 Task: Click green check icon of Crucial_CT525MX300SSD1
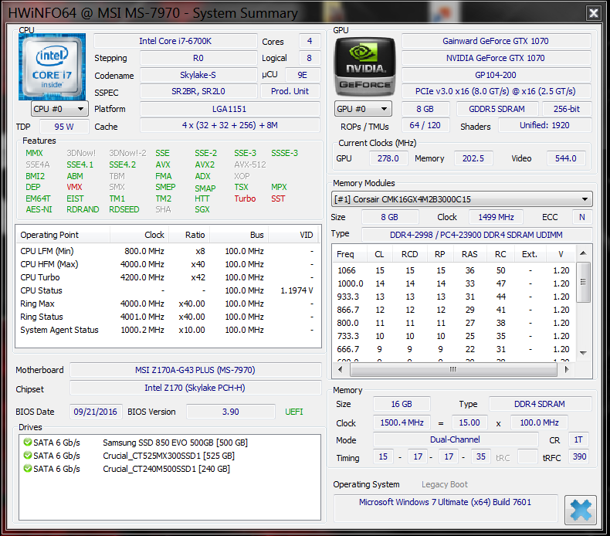[27, 455]
